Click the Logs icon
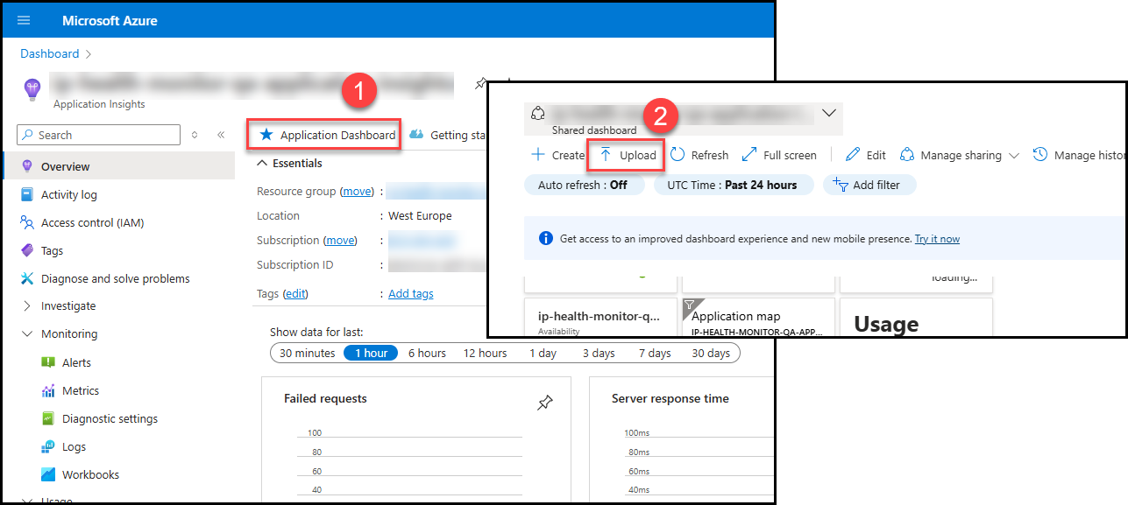Screen dimensions: 1128x505 48,446
